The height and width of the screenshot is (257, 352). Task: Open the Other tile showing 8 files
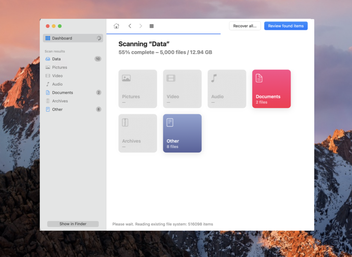pyautogui.click(x=182, y=133)
